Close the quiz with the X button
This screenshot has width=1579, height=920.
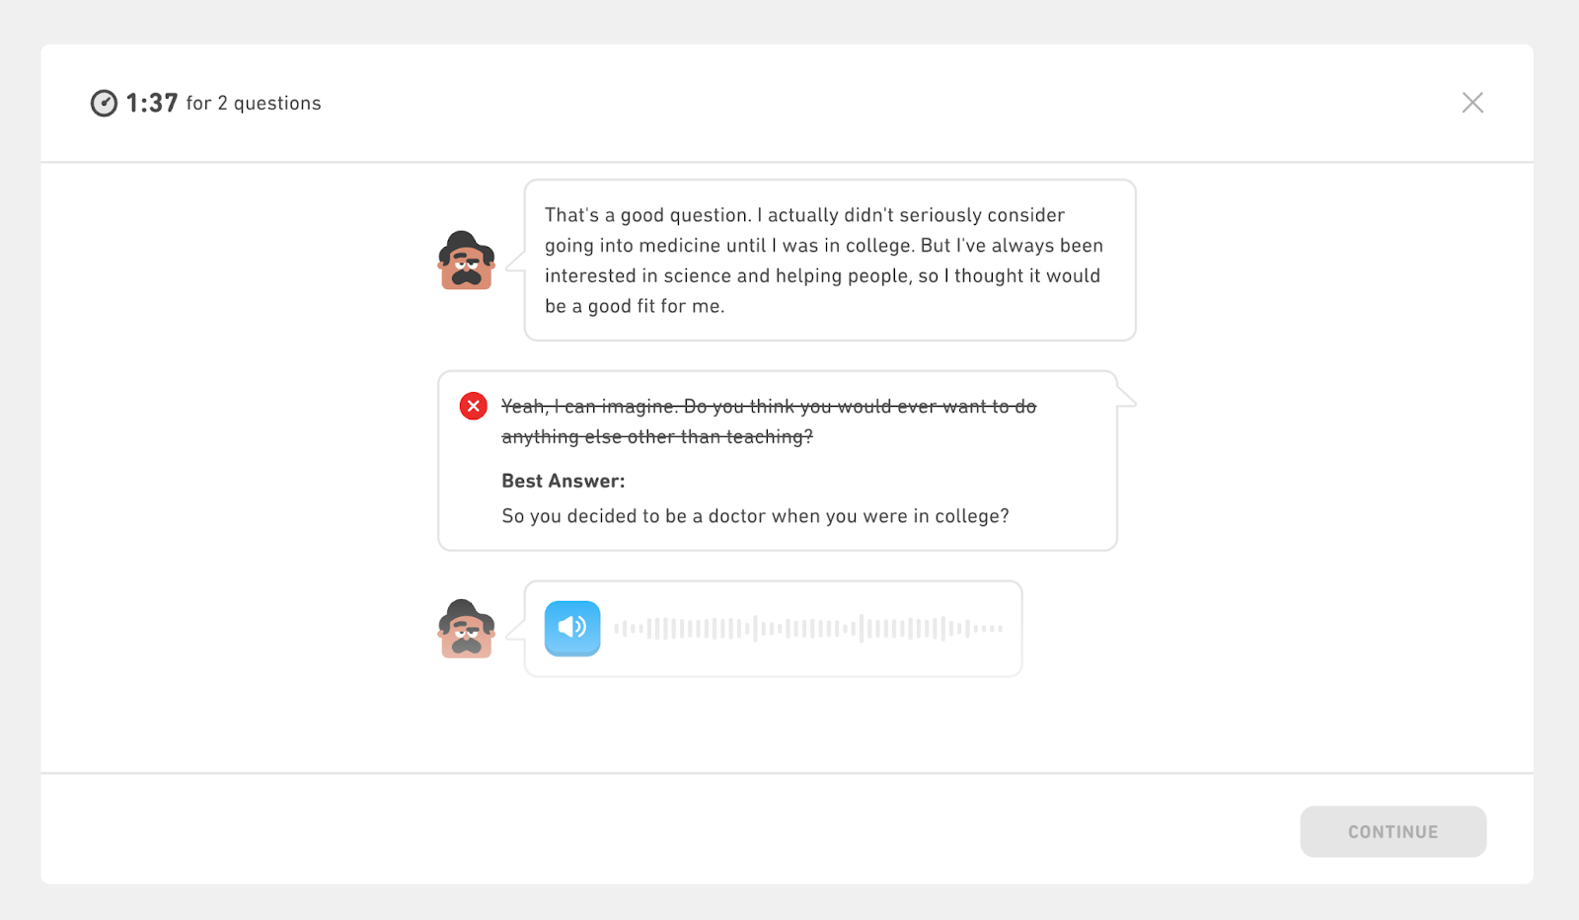tap(1472, 103)
